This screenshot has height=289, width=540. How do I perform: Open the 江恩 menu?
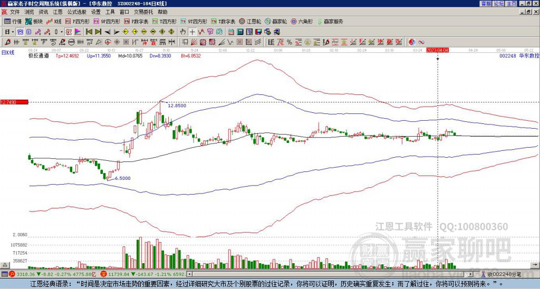(x=57, y=12)
